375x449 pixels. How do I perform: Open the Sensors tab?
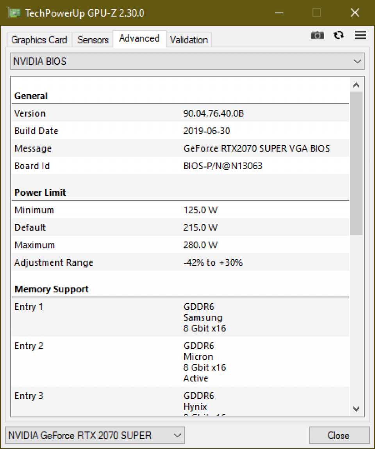tap(93, 39)
